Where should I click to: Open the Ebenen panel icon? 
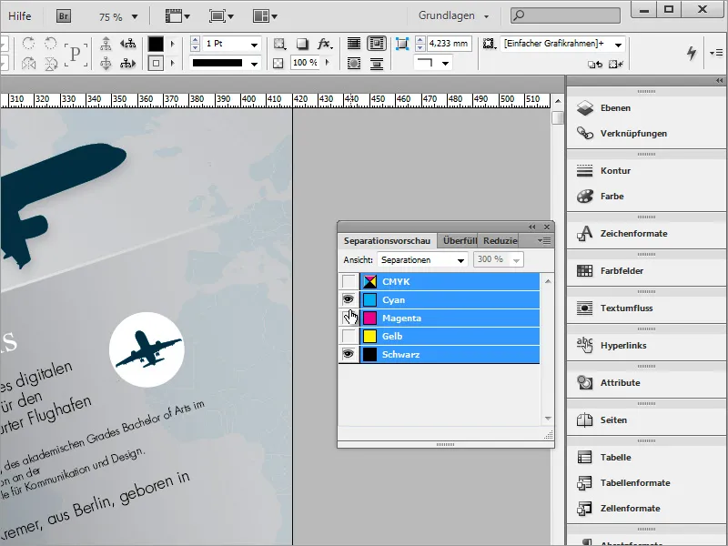(585, 108)
